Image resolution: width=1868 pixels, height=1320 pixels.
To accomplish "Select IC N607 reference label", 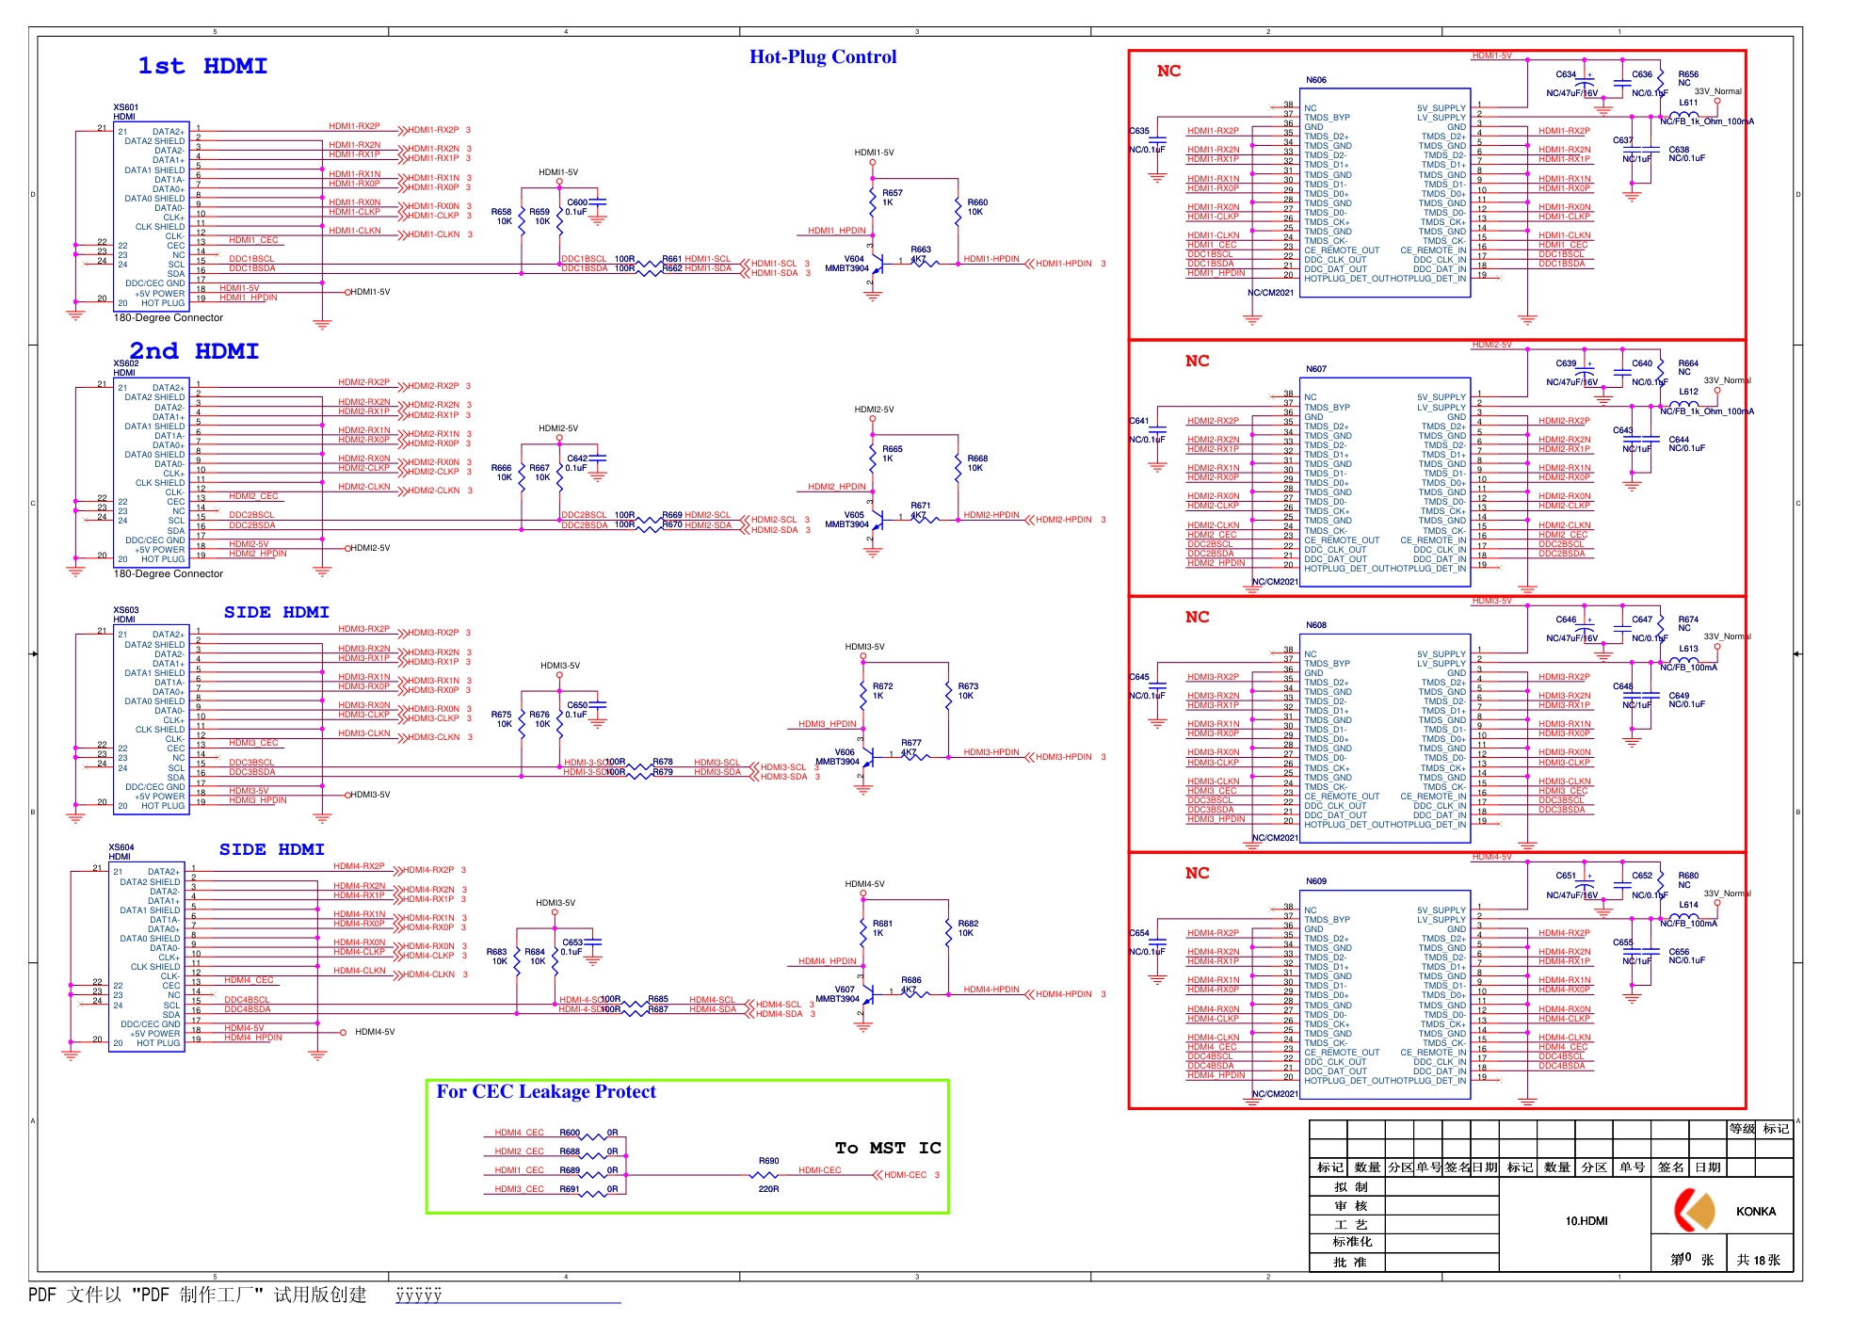I will [1316, 369].
